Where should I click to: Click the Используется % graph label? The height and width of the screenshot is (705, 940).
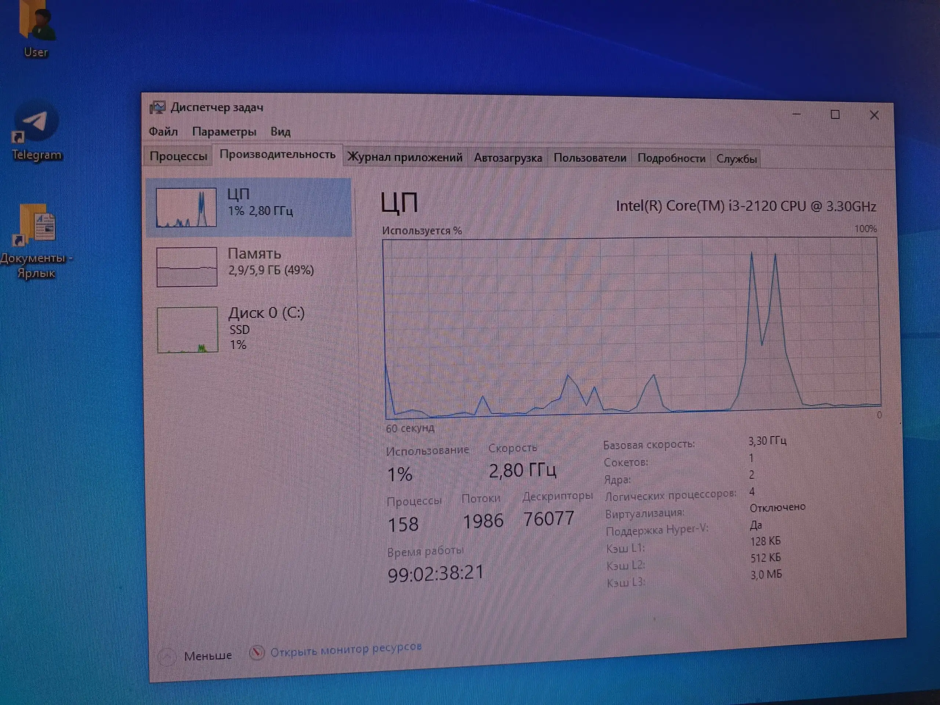coord(422,231)
